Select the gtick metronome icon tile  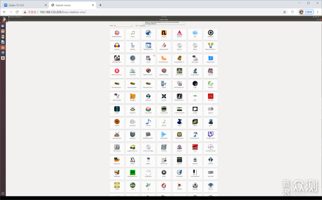132,161
